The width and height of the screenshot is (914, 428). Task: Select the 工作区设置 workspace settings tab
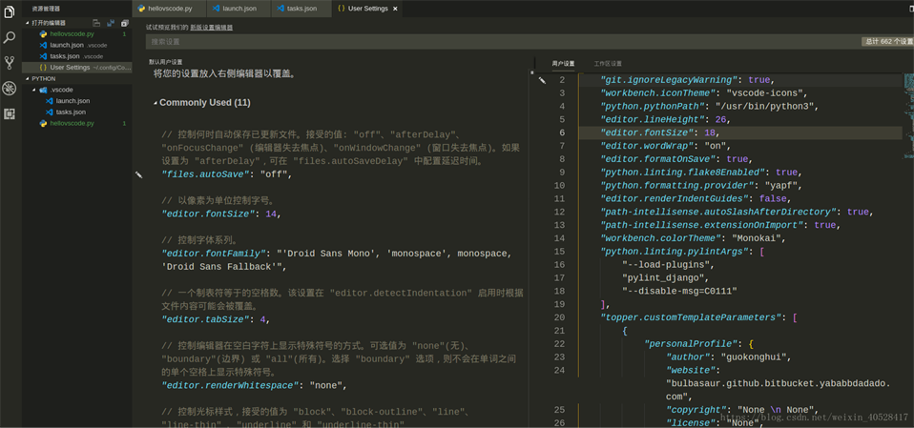[608, 64]
